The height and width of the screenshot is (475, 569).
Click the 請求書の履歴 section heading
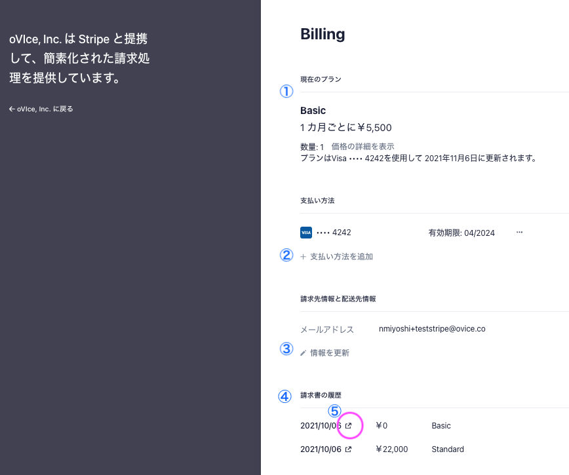pyautogui.click(x=321, y=395)
